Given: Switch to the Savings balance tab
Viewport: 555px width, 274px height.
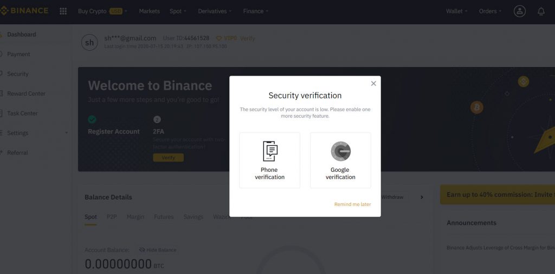Looking at the screenshot, I should 193,217.
